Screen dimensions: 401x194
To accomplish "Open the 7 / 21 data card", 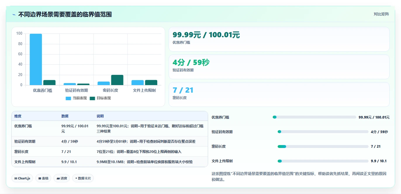I will pyautogui.click(x=279, y=94).
